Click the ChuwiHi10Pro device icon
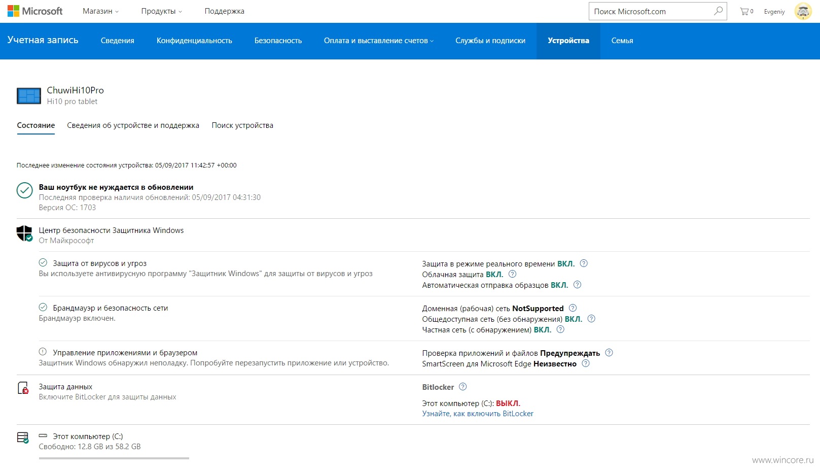This screenshot has height=470, width=820. point(29,95)
